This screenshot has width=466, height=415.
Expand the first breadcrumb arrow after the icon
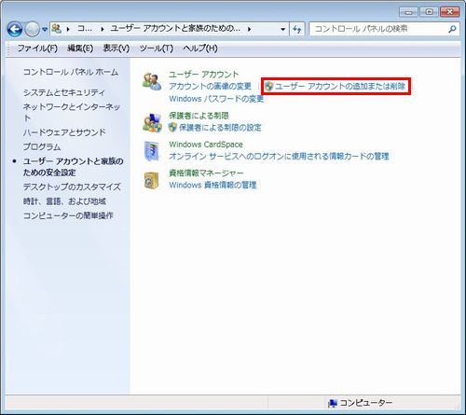point(68,29)
